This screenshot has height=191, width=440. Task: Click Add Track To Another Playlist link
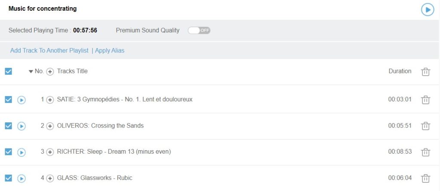pyautogui.click(x=49, y=51)
